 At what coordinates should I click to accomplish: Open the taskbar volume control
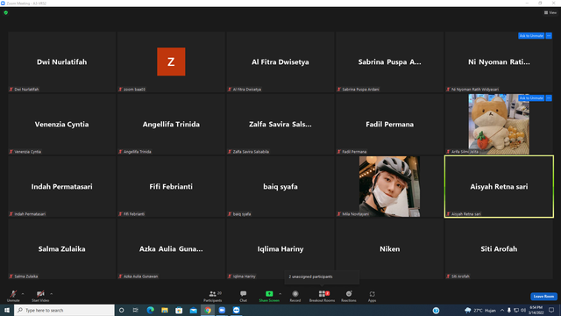point(523,310)
